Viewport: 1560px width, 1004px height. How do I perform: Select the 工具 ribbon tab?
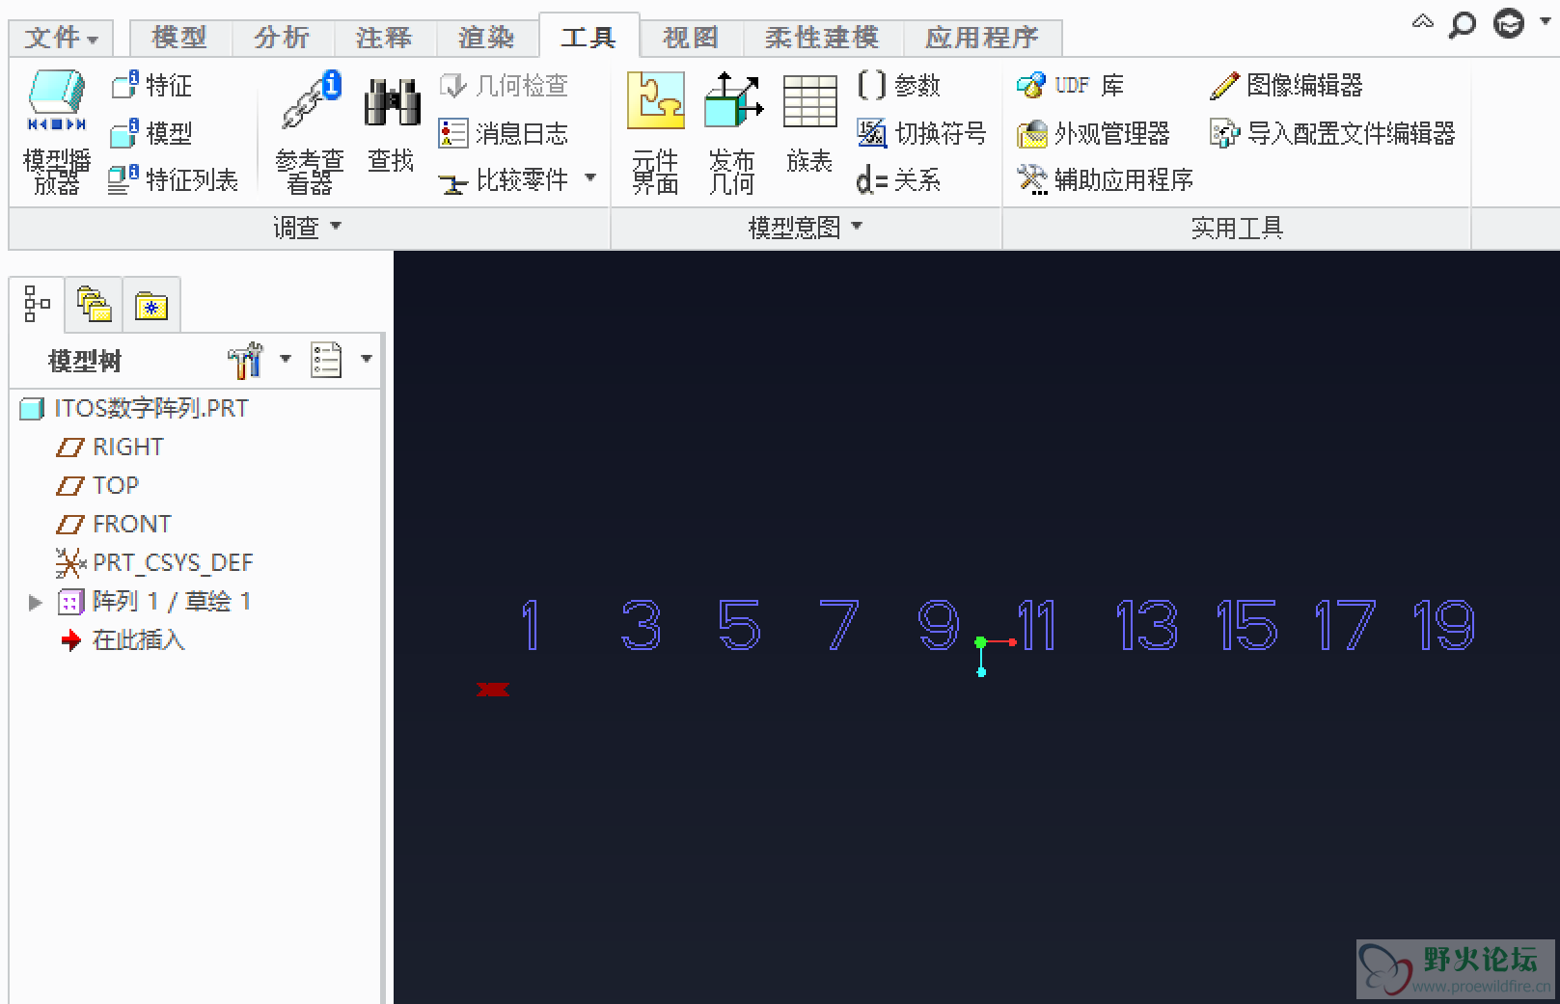tap(588, 37)
